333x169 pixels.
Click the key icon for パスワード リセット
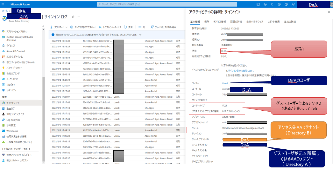3,68
